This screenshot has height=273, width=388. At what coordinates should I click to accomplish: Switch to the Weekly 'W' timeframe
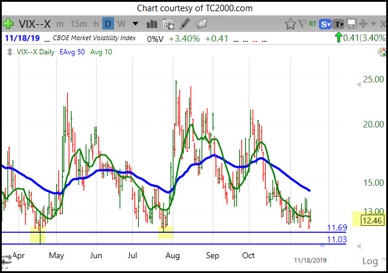122,24
